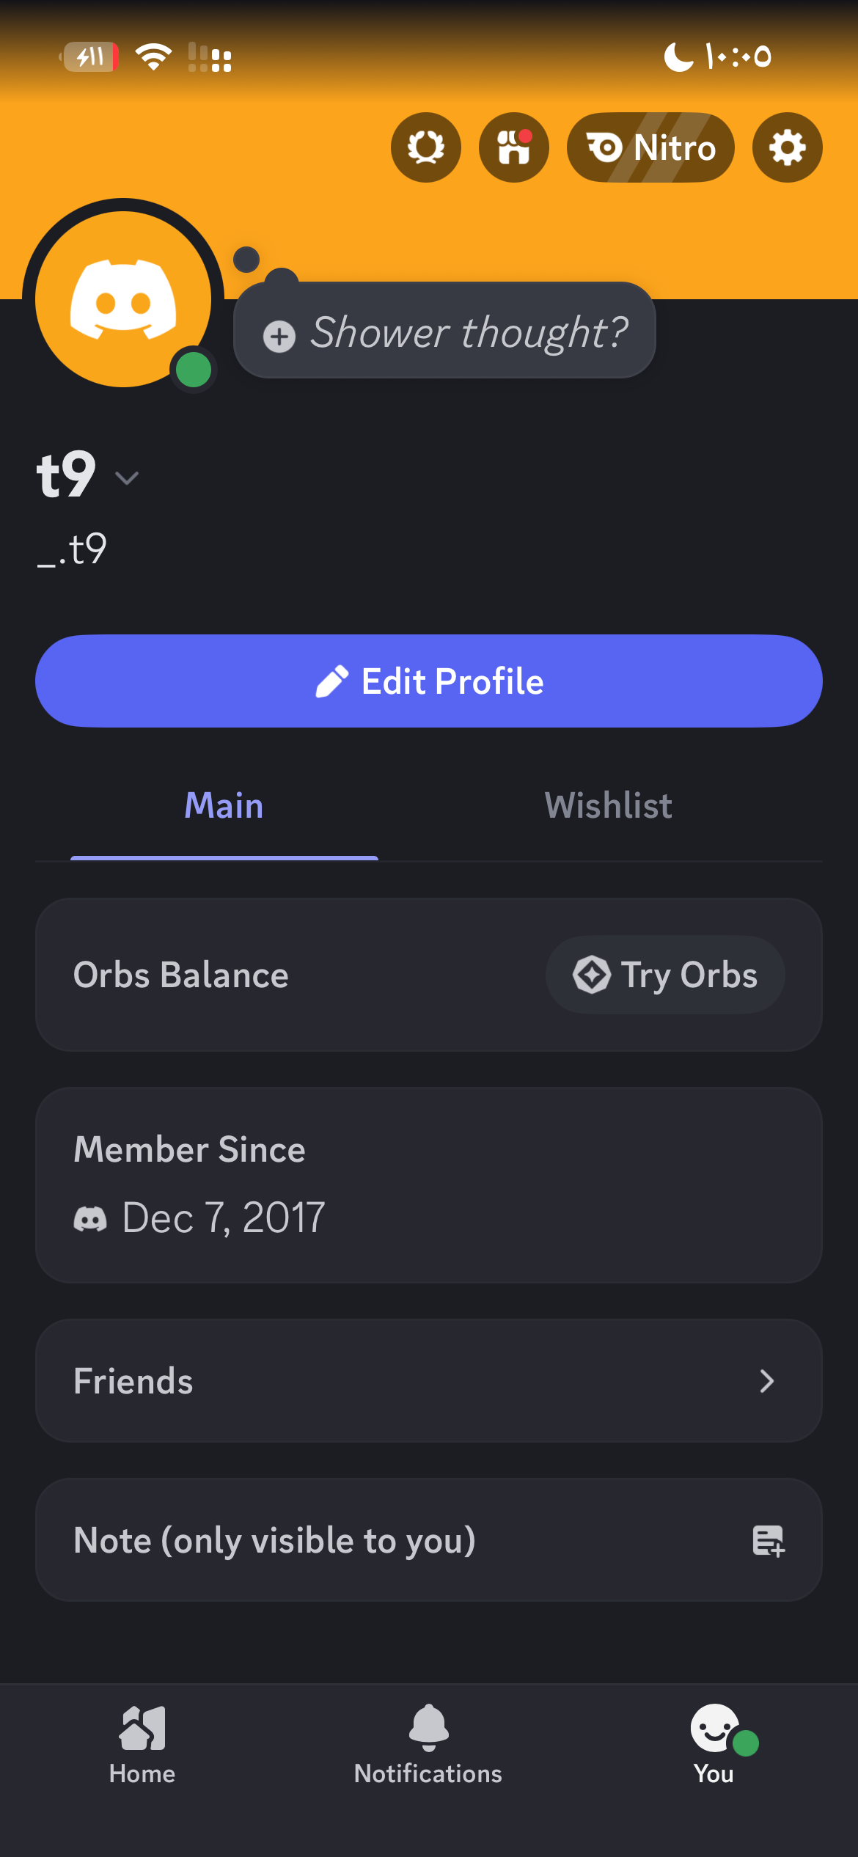Tap the add note icon

pos(768,1540)
